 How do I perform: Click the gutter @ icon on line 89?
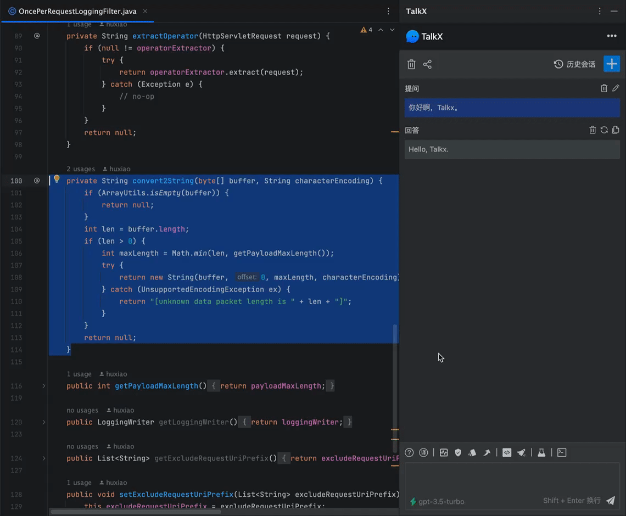click(37, 36)
